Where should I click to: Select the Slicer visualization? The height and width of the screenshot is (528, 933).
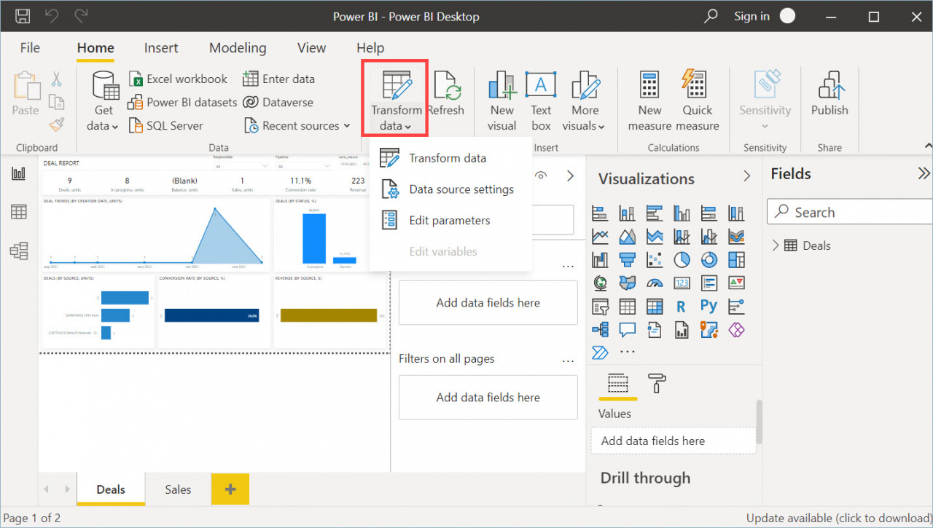tap(599, 306)
